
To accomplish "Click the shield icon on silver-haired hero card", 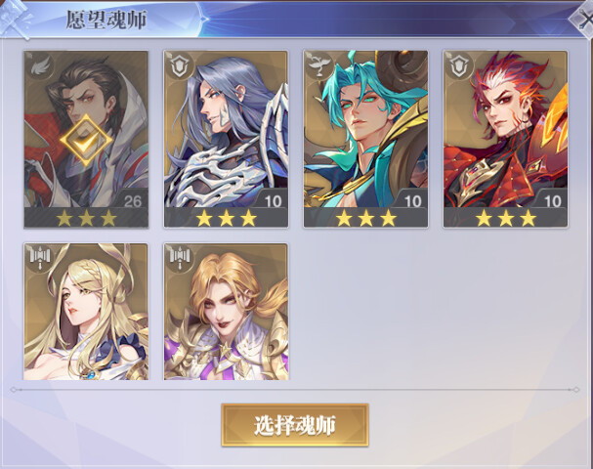I will 179,66.
